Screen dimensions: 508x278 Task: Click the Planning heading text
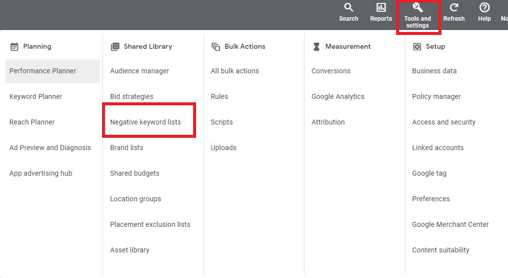(x=37, y=46)
